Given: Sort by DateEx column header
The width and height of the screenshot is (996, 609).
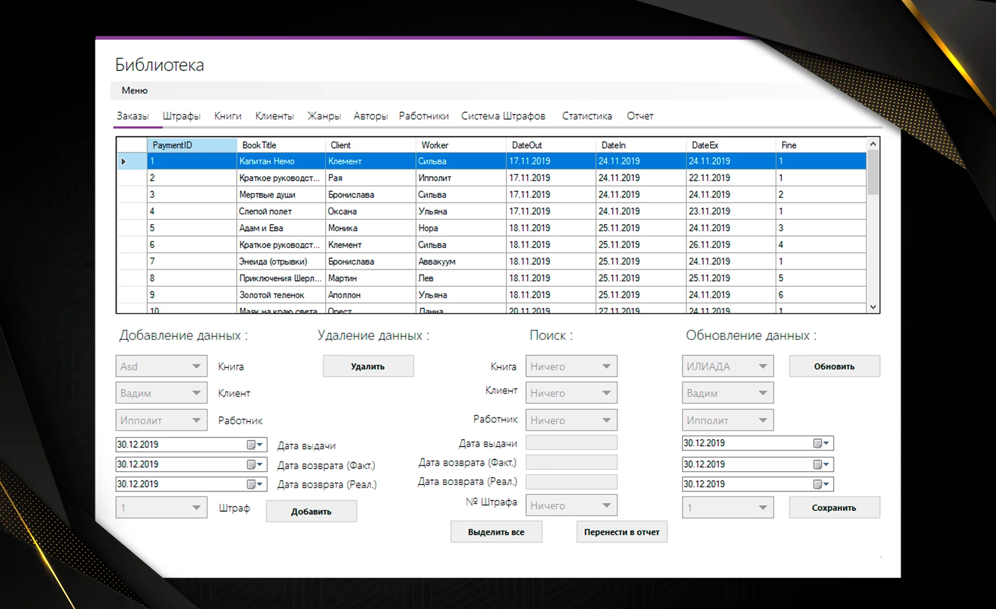Looking at the screenshot, I should point(732,145).
